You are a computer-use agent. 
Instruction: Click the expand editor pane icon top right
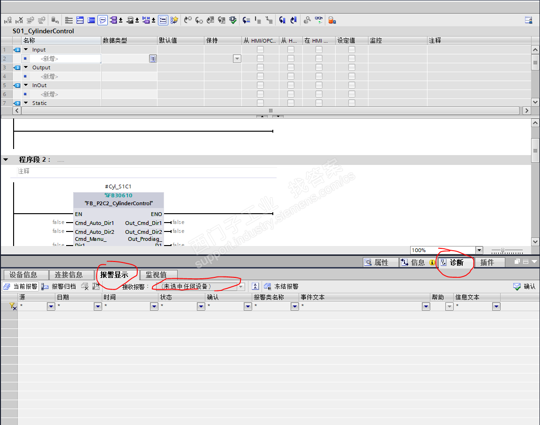pos(529,20)
